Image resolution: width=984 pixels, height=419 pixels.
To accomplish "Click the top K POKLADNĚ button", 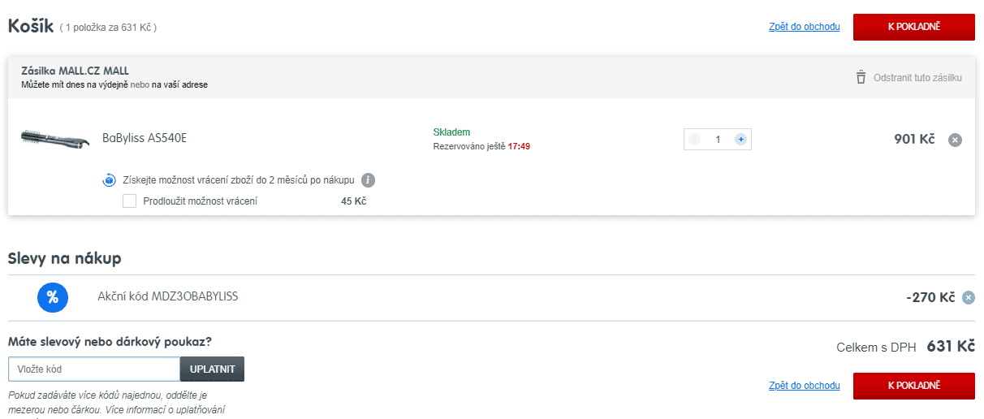I will (x=913, y=27).
